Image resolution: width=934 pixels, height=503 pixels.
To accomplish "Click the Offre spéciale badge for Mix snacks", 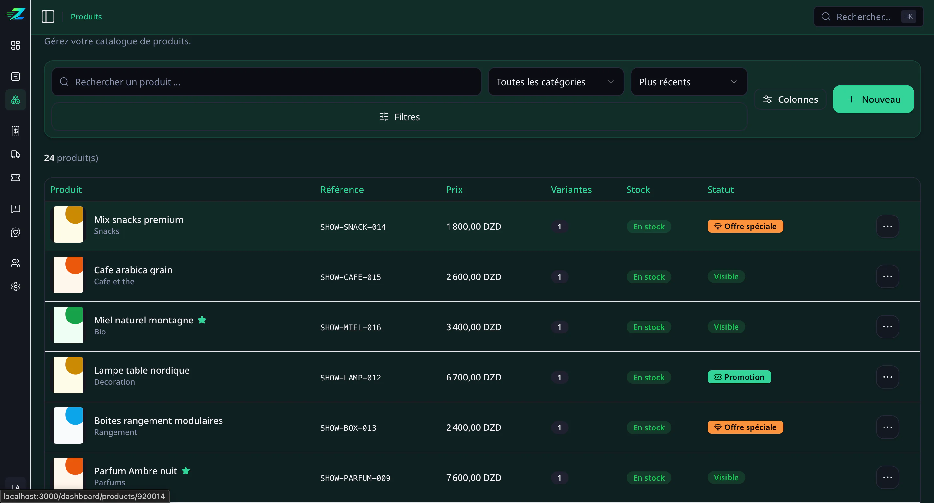I will [x=745, y=227].
